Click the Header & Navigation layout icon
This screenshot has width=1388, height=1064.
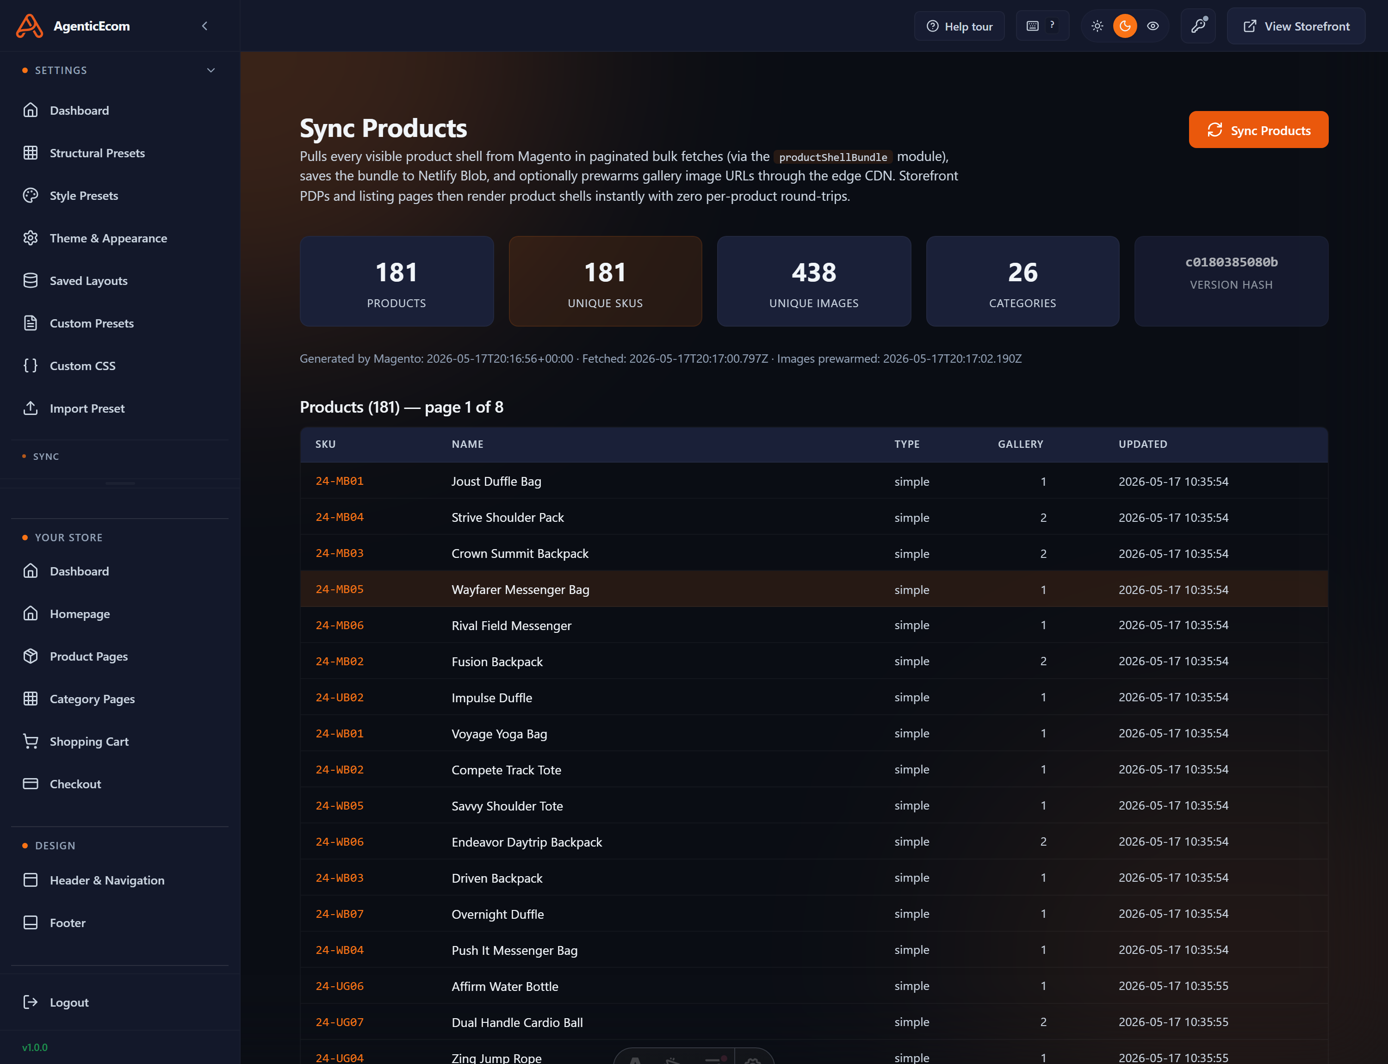point(31,880)
